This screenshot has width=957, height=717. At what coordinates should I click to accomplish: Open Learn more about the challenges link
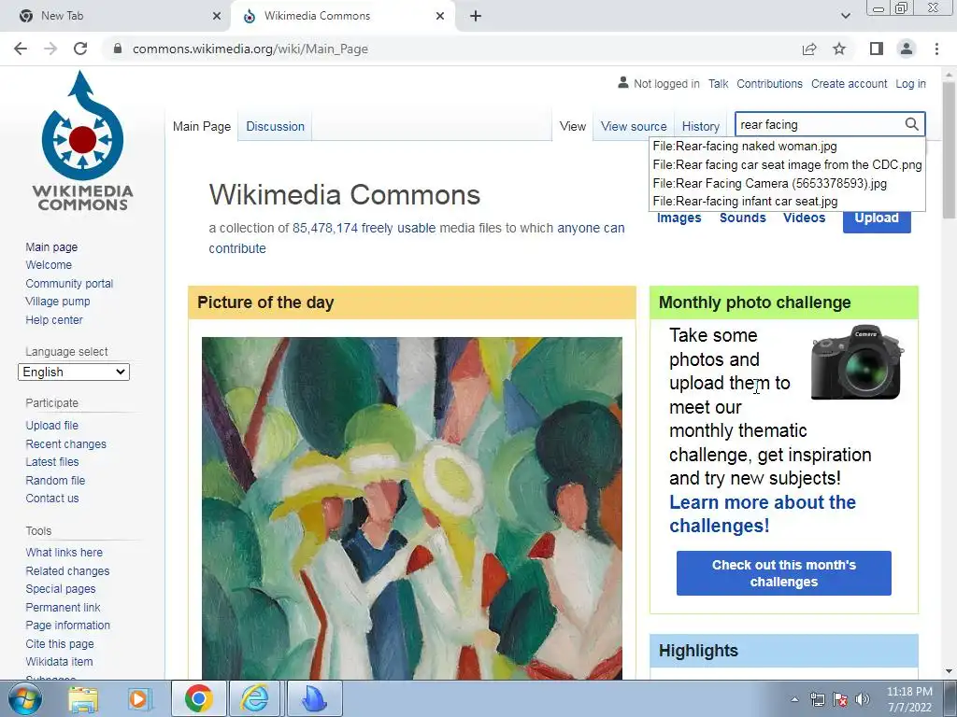click(x=763, y=514)
